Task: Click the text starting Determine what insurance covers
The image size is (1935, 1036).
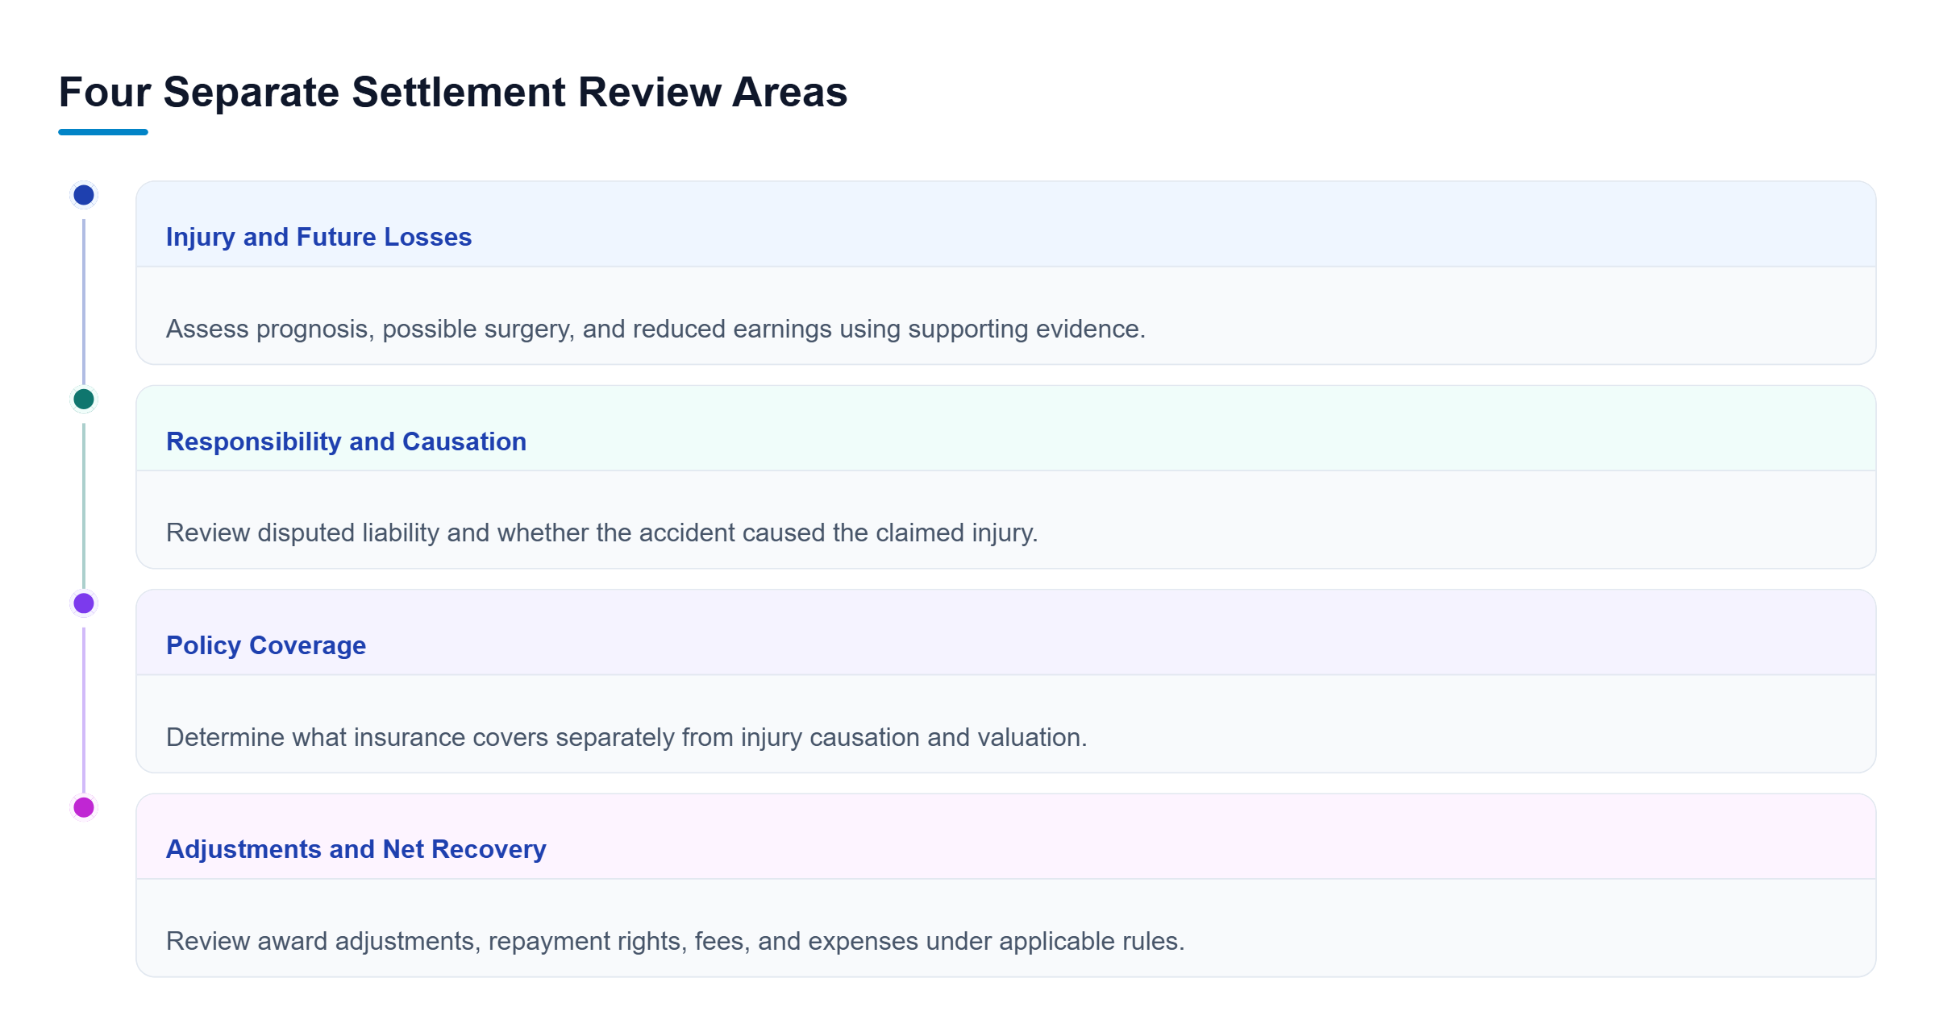Action: click(626, 737)
